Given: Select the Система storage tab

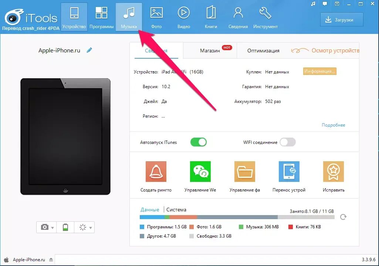Looking at the screenshot, I should (176, 210).
